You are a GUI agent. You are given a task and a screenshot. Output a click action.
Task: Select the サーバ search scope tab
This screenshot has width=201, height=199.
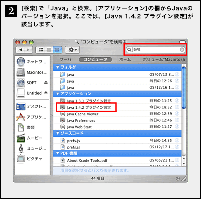(66, 59)
